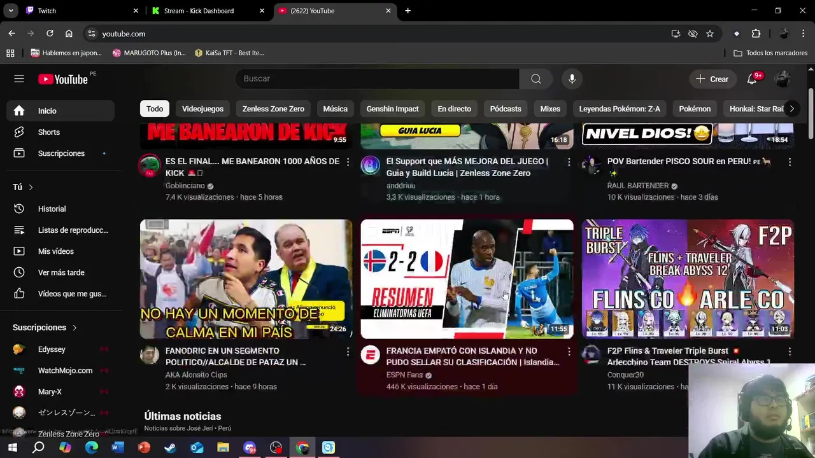The height and width of the screenshot is (458, 815).
Task: Open a new browser tab
Action: pyautogui.click(x=408, y=11)
